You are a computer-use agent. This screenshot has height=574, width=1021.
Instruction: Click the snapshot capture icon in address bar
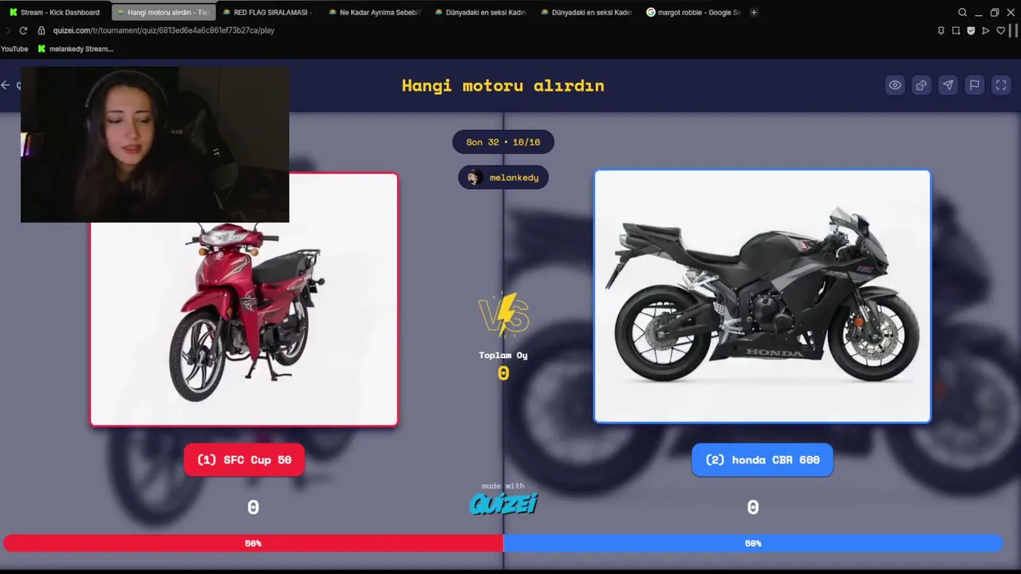(x=956, y=30)
